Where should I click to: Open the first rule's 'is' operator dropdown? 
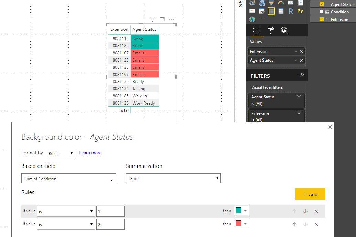(x=66, y=211)
